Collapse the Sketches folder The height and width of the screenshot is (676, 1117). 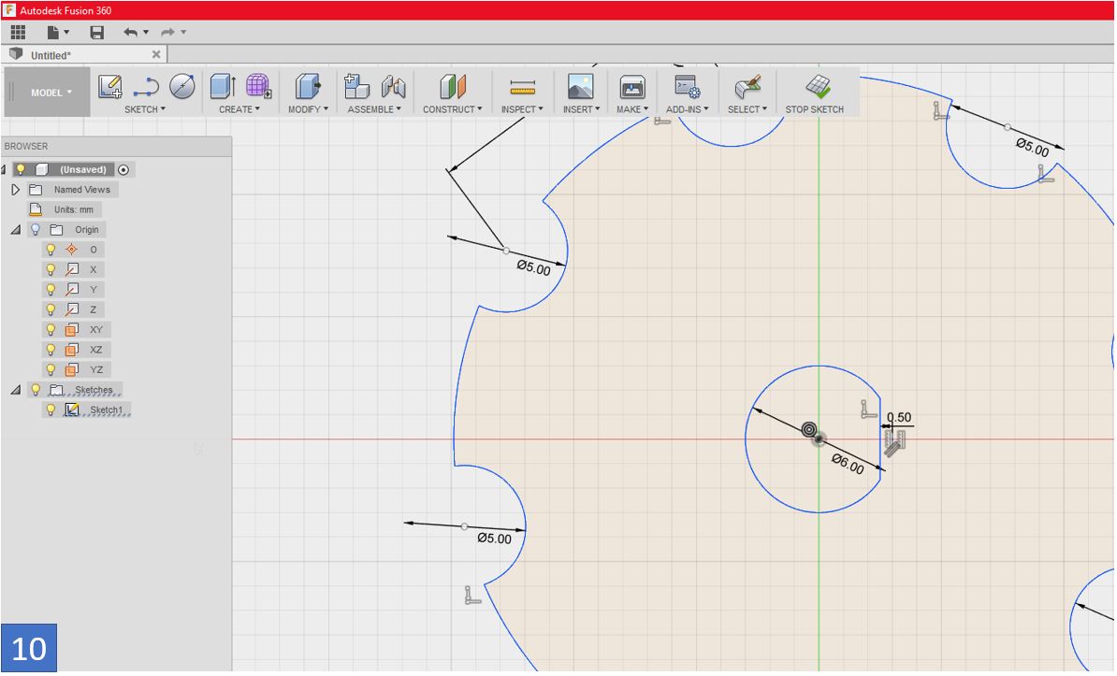[x=15, y=390]
